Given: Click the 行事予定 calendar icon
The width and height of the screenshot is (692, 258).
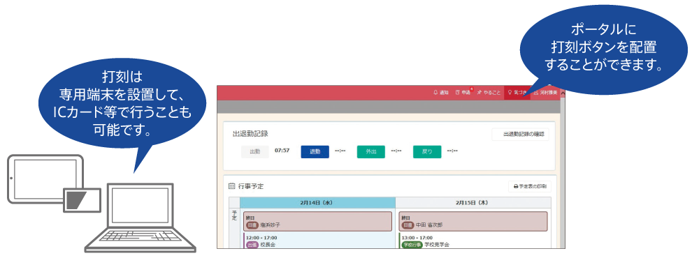Looking at the screenshot, I should (x=231, y=186).
